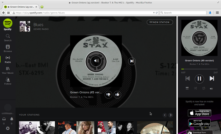Image resolution: width=221 pixels, height=134 pixels.
Task: Open Browse in the left sidebar
Action: click(x=8, y=49)
